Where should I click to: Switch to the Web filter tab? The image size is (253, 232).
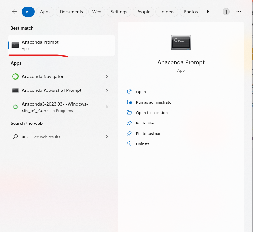[97, 12]
